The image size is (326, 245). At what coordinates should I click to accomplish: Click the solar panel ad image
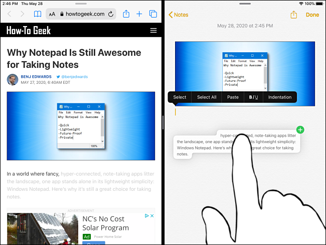tap(43, 228)
